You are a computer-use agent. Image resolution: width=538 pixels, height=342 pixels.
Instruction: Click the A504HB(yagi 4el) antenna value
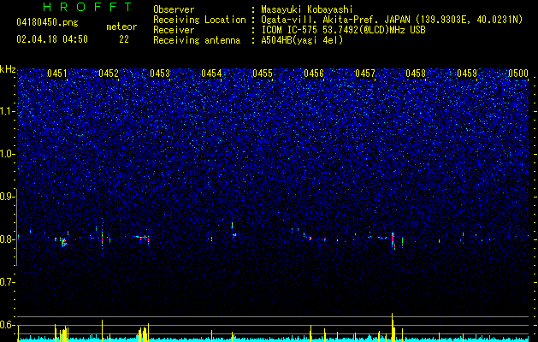click(x=302, y=40)
